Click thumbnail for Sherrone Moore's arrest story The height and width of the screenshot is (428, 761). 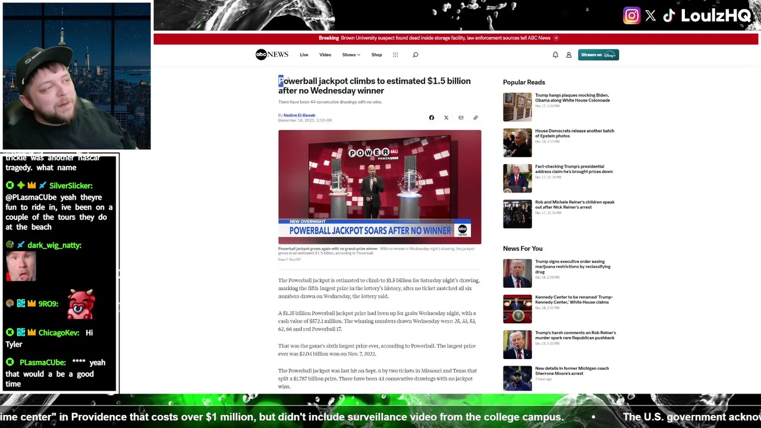click(x=517, y=379)
